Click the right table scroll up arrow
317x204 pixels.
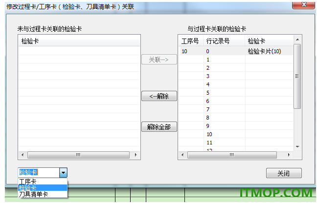(x=297, y=40)
